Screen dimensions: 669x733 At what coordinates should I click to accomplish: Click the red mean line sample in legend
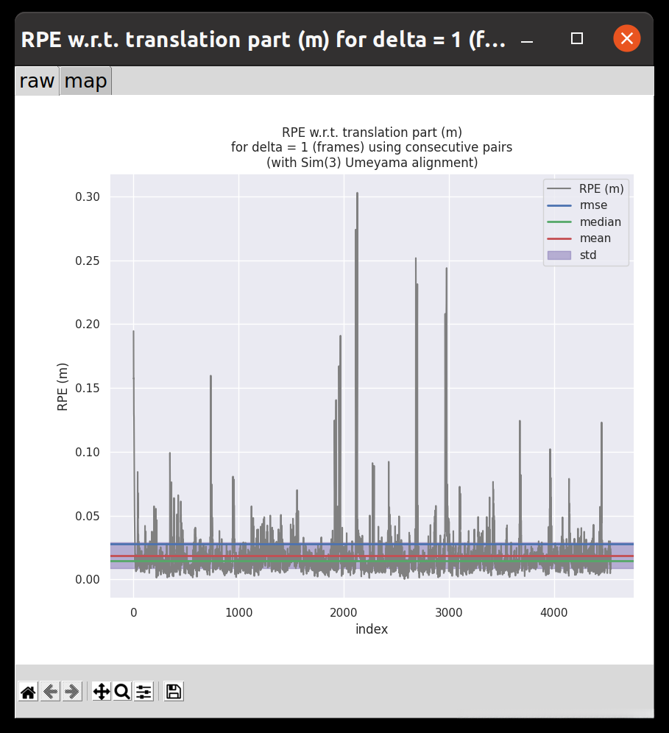[559, 238]
